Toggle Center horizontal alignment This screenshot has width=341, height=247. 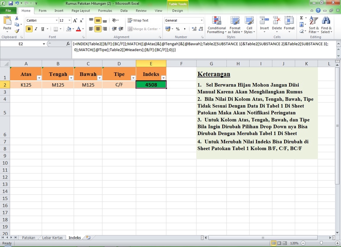(98, 29)
